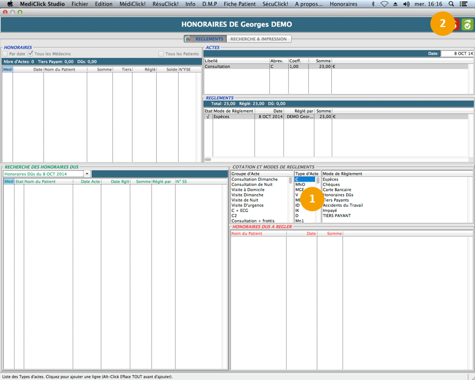The width and height of the screenshot is (475, 380).
Task: Click the Bluetooth status icon
Action: coord(372,4)
